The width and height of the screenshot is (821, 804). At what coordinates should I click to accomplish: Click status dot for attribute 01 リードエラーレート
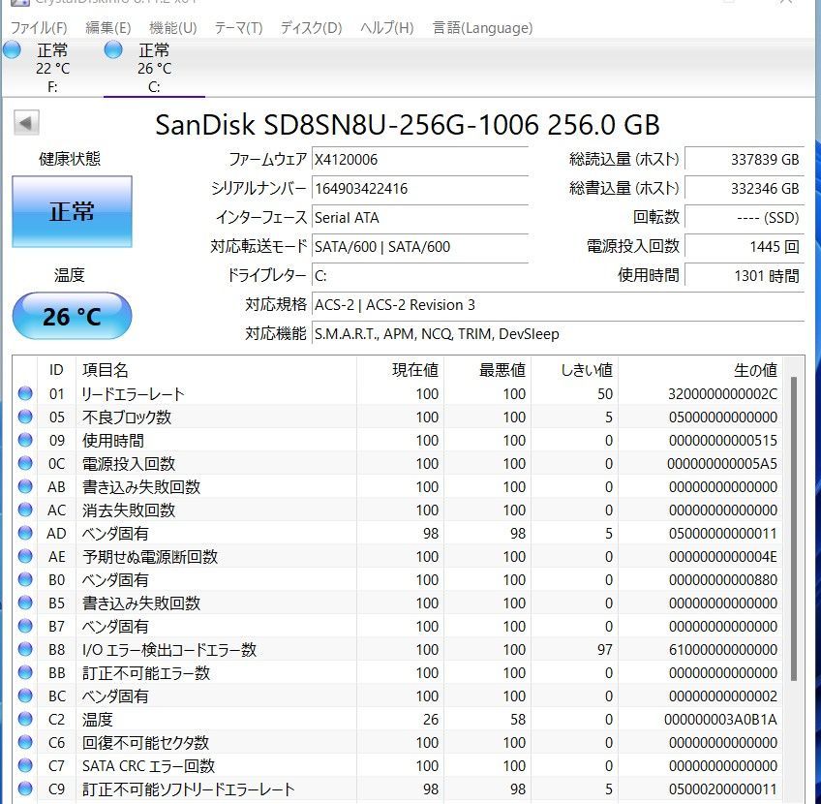[25, 393]
